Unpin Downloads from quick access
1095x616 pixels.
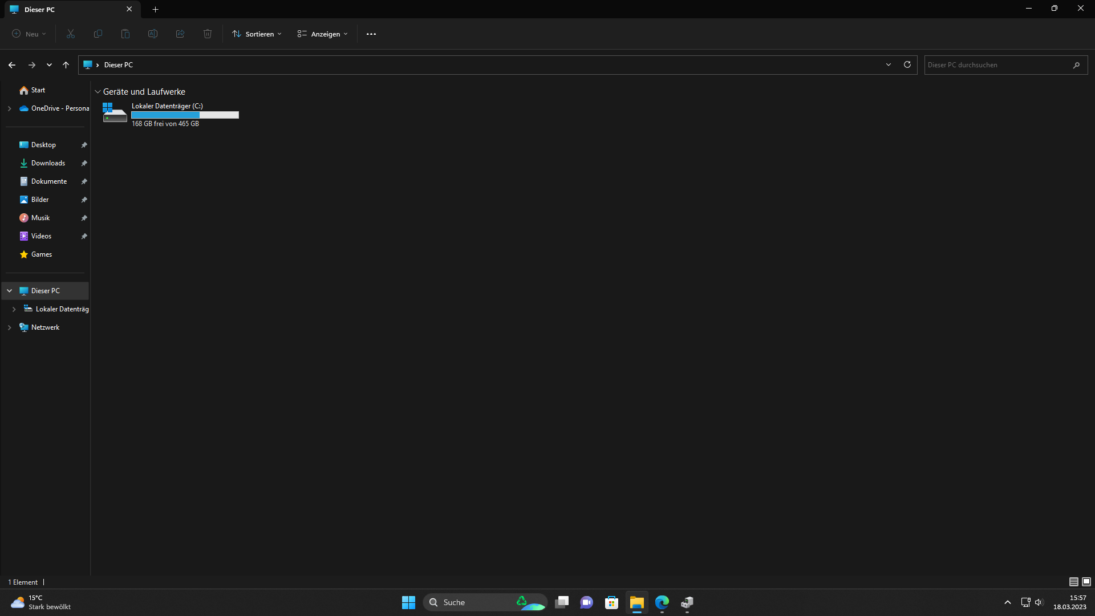click(84, 163)
